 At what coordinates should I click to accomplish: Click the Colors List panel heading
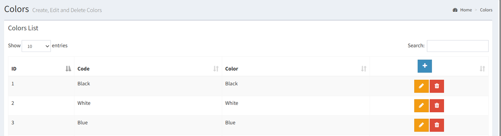(x=23, y=28)
